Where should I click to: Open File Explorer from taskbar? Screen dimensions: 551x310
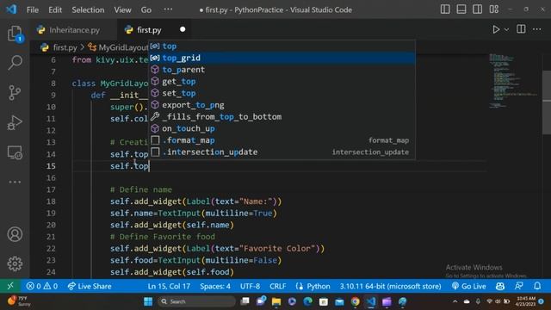(276, 301)
